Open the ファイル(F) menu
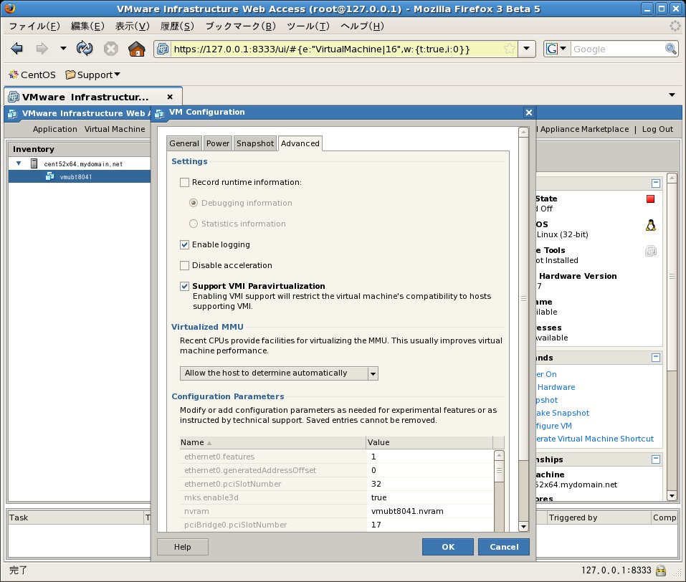The image size is (686, 582). pyautogui.click(x=34, y=27)
